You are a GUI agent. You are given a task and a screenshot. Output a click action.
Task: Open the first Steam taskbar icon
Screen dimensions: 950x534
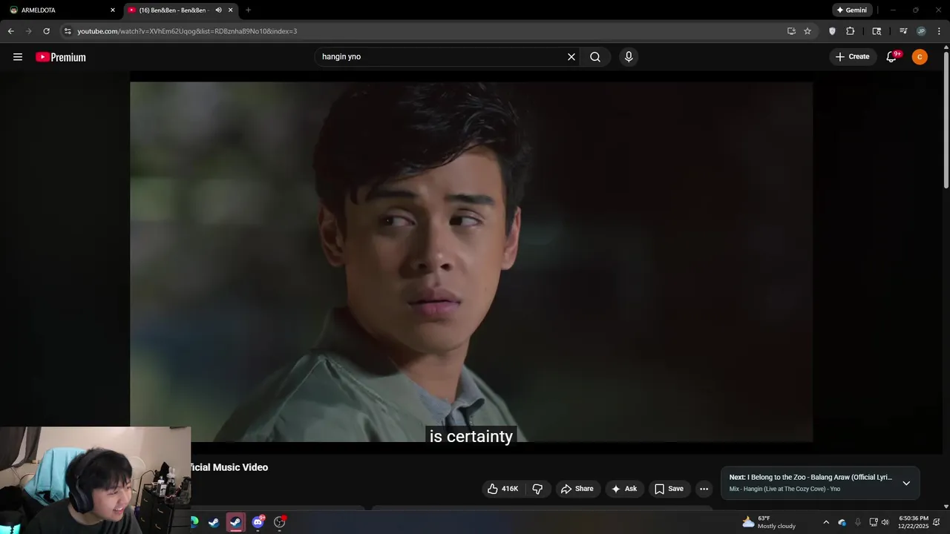point(214,522)
